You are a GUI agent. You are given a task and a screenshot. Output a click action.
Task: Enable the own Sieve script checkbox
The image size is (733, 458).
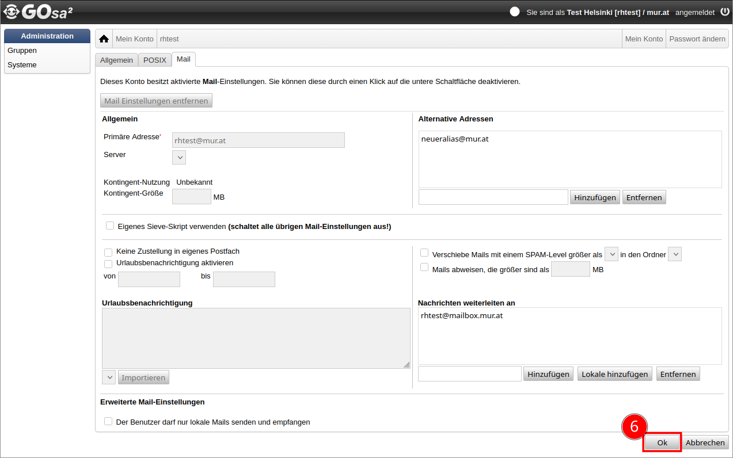110,226
